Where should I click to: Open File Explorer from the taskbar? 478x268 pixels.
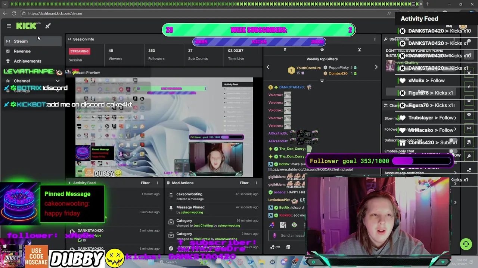point(261,262)
